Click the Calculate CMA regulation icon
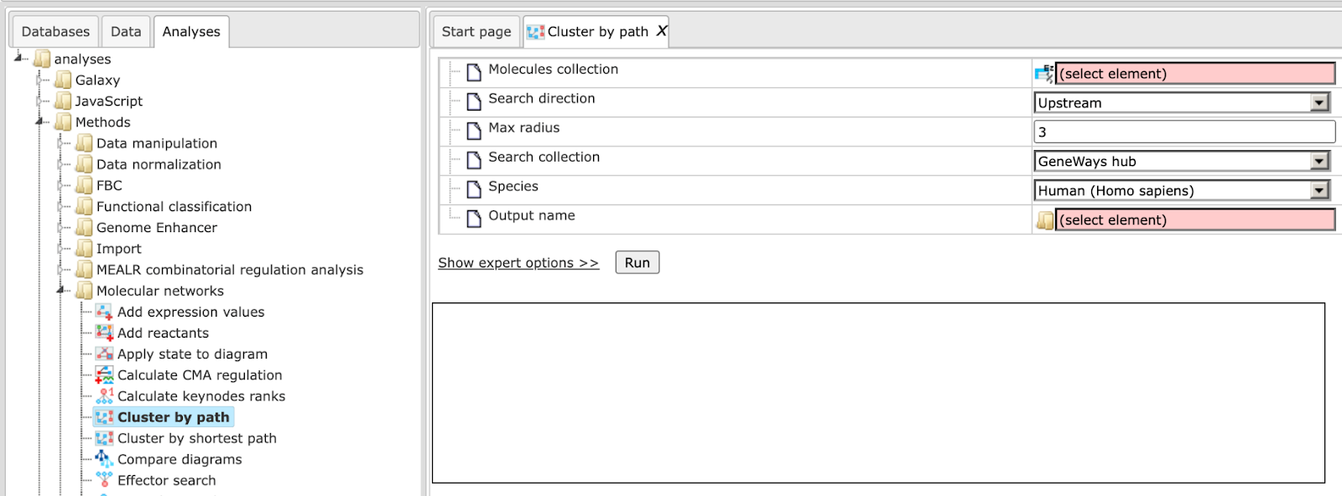 pyautogui.click(x=104, y=375)
